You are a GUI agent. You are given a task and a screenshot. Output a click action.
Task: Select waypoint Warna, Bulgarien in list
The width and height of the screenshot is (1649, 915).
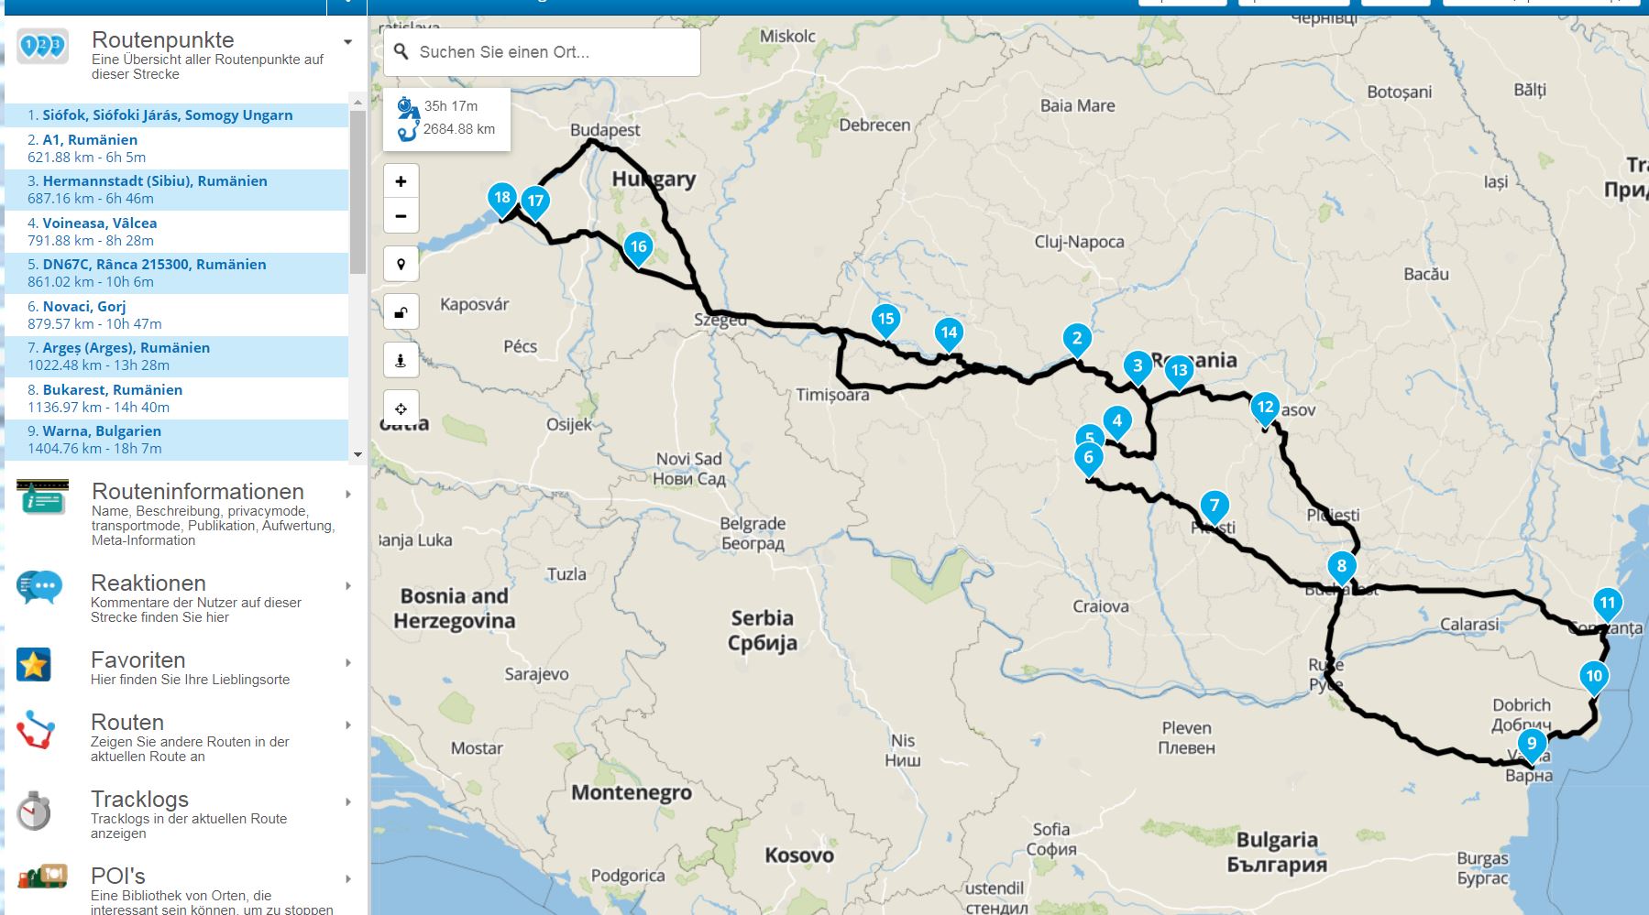(102, 431)
